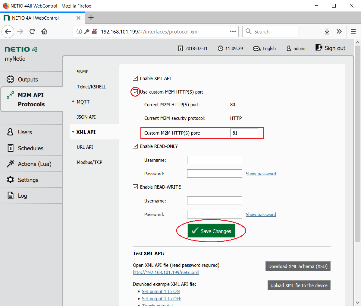Click the READ-WRITE Password field
Image resolution: width=361 pixels, height=306 pixels.
[x=214, y=214]
